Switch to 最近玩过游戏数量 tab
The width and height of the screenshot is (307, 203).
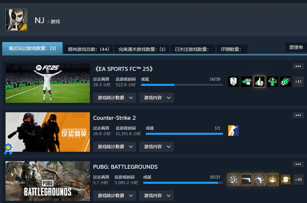[32, 48]
